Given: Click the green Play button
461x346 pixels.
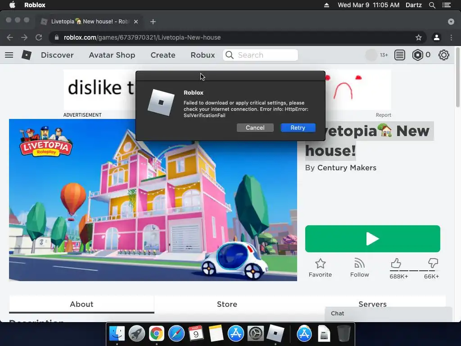Looking at the screenshot, I should click(372, 239).
